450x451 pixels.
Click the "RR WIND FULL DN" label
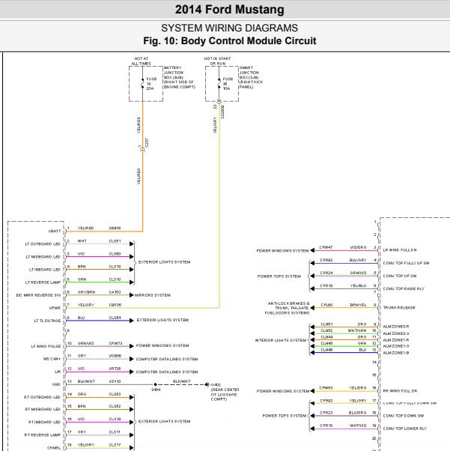click(x=401, y=391)
